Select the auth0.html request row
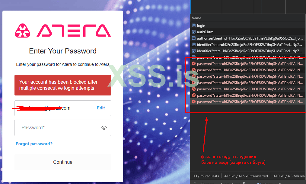 pos(248,32)
